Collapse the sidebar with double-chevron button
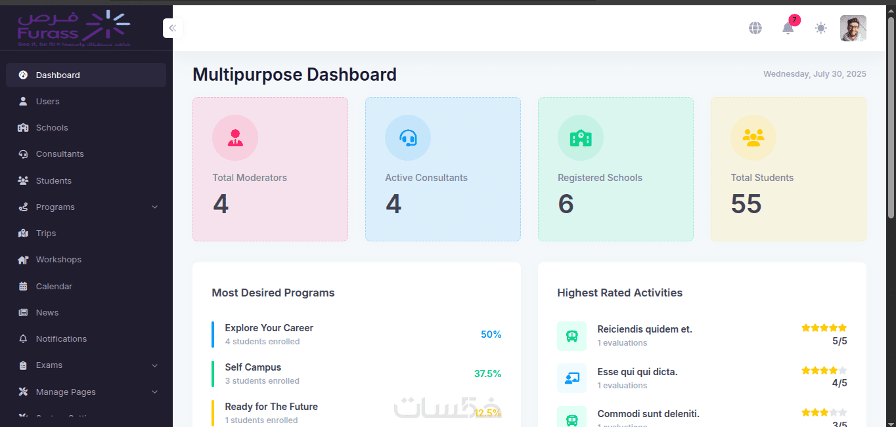Screen dimensions: 896x427 click(x=173, y=28)
